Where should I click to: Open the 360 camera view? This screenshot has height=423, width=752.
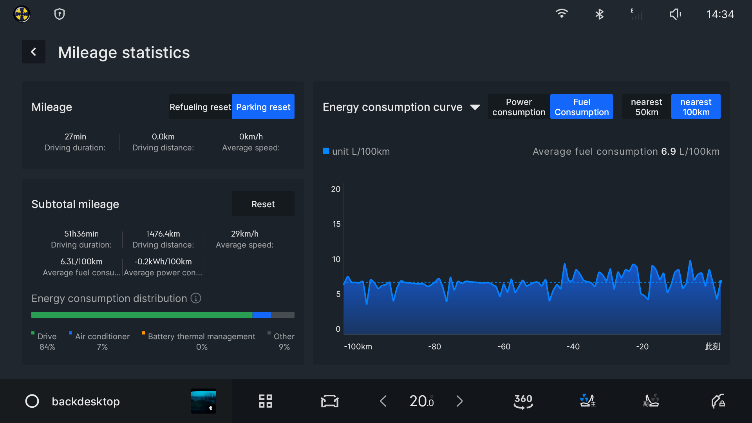[x=523, y=401]
